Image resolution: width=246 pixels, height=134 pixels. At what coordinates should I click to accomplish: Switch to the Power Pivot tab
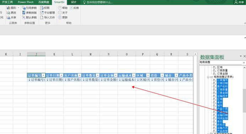tap(26, 2)
